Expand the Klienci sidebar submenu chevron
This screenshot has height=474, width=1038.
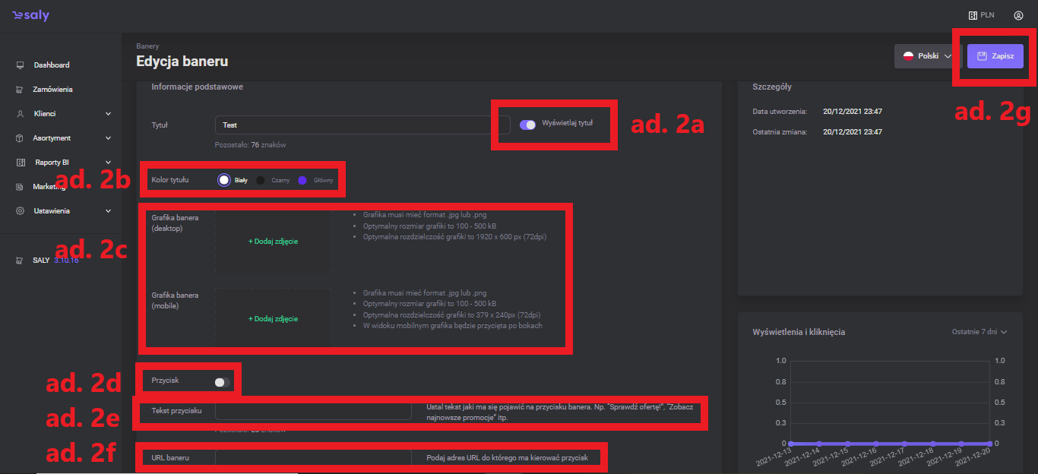click(108, 114)
